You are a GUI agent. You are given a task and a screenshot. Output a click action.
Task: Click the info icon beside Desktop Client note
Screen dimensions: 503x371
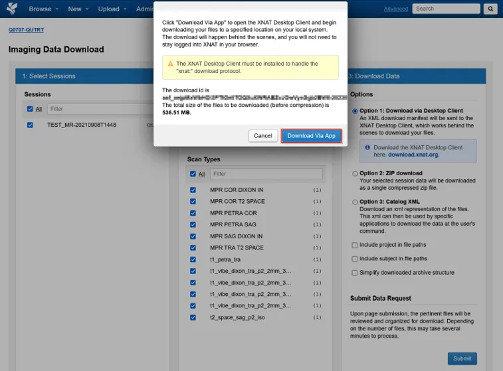click(367, 147)
